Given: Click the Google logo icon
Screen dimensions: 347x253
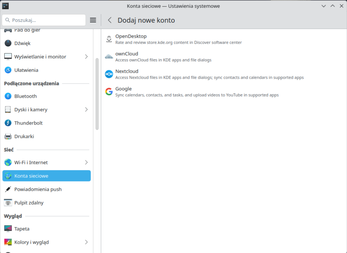Looking at the screenshot, I should tap(109, 92).
